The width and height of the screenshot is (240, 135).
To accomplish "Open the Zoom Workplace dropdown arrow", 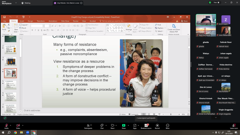I will (x=16, y=3).
